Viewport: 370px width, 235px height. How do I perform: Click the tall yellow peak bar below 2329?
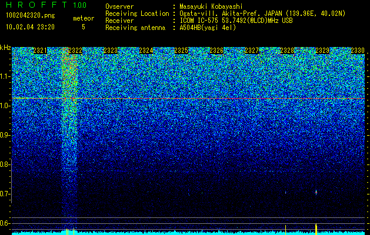316,229
